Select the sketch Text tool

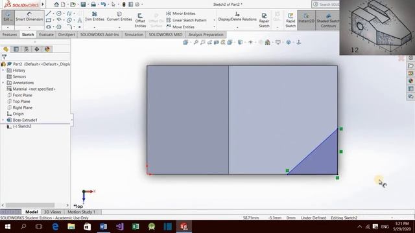click(x=80, y=20)
